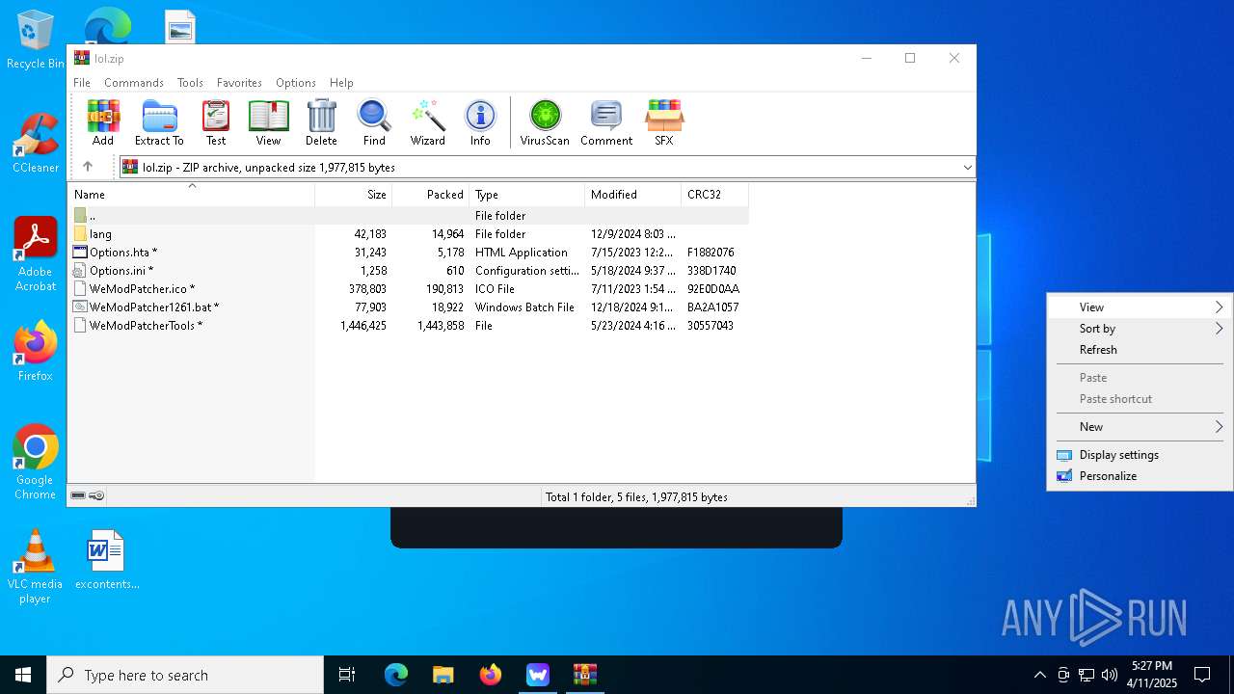Image resolution: width=1234 pixels, height=694 pixels.
Task: Click the disk icon in status bar
Action: coord(78,495)
